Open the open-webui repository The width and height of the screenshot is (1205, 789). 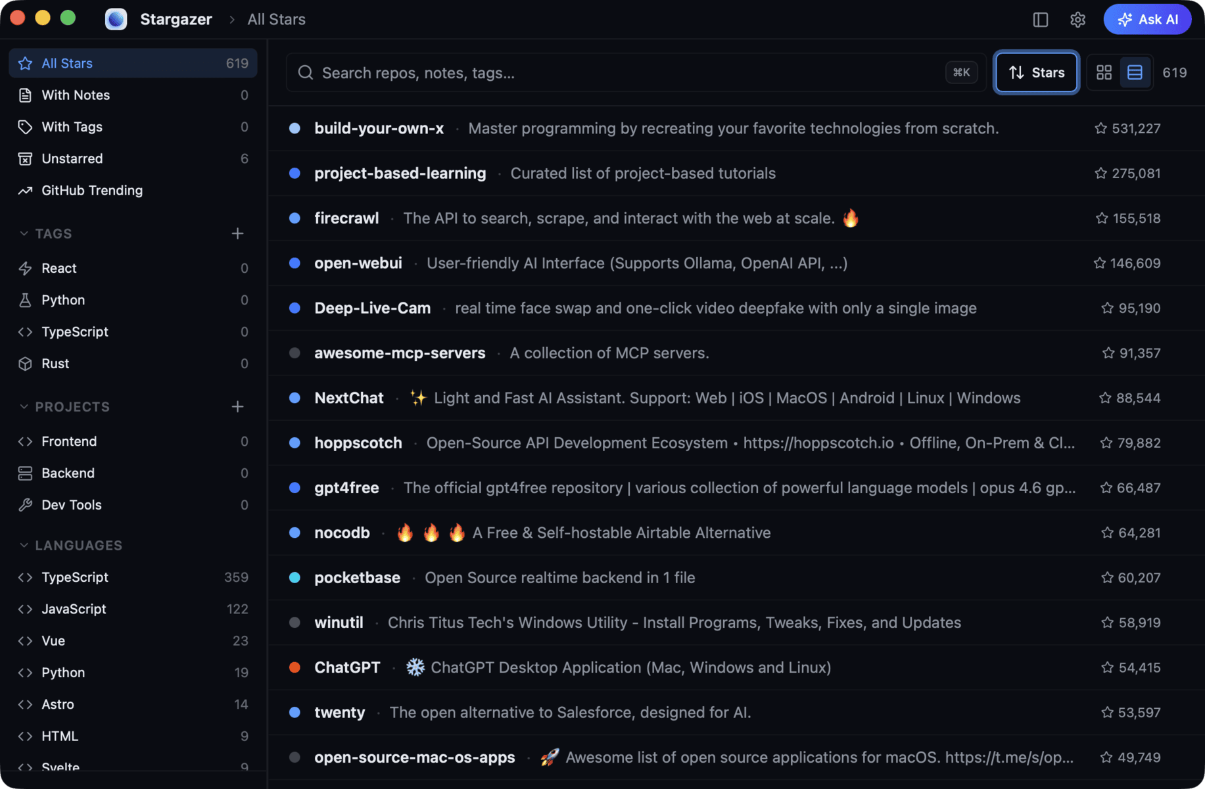736,263
